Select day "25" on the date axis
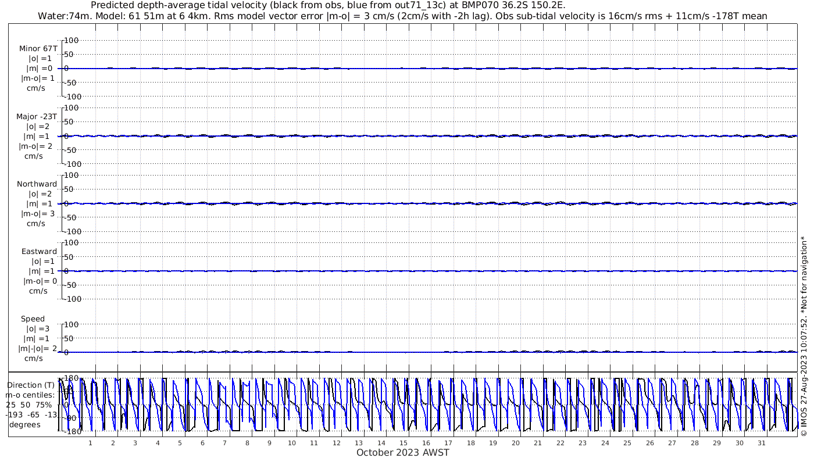The width and height of the screenshot is (814, 465). pos(627,442)
